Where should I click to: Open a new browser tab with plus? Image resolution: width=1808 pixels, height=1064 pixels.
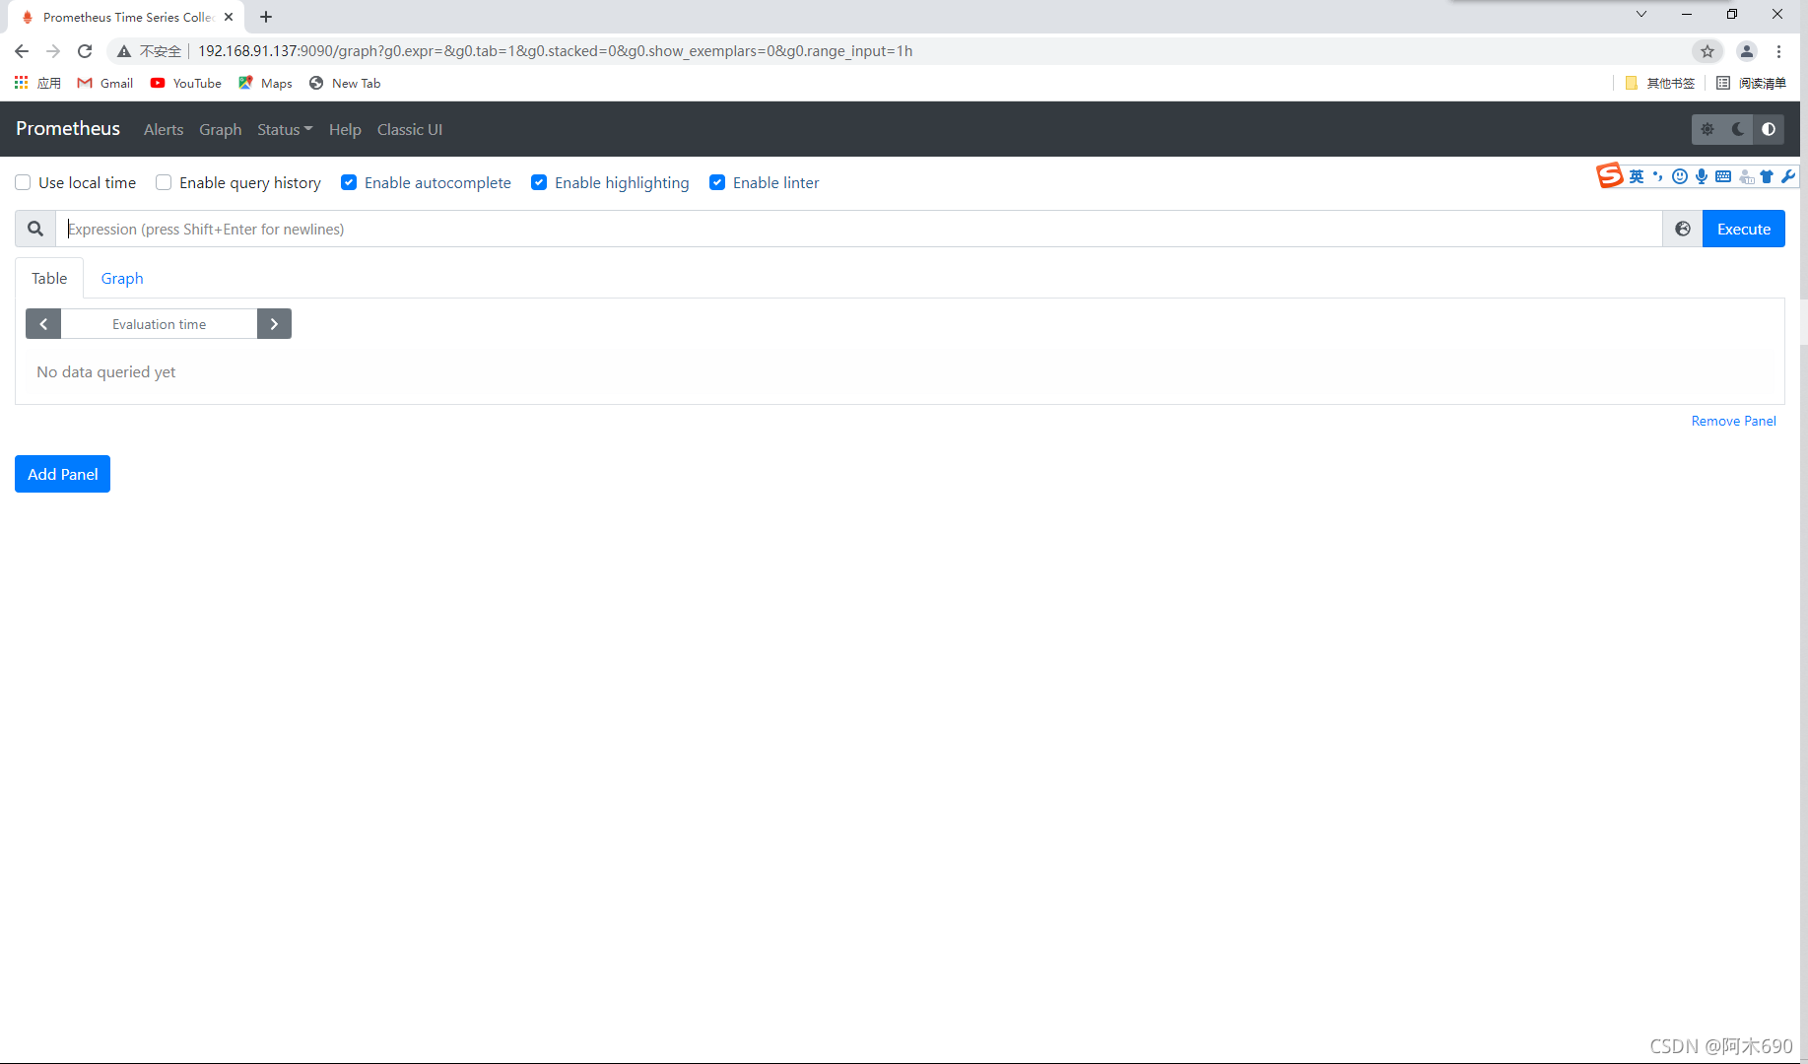[266, 17]
